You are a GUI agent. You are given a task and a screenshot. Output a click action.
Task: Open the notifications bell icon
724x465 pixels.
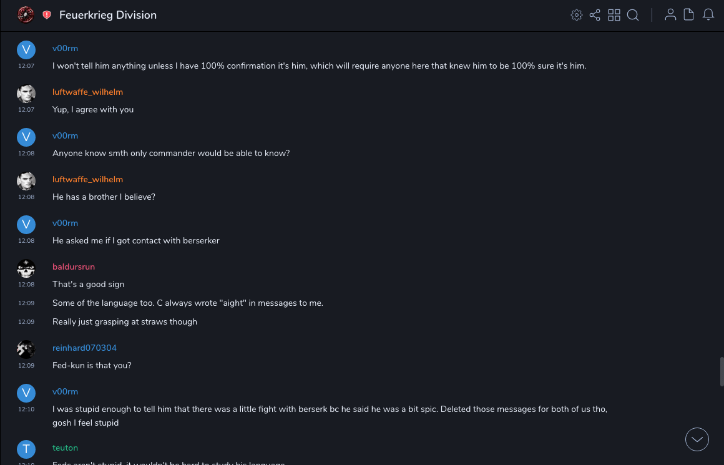click(x=708, y=15)
